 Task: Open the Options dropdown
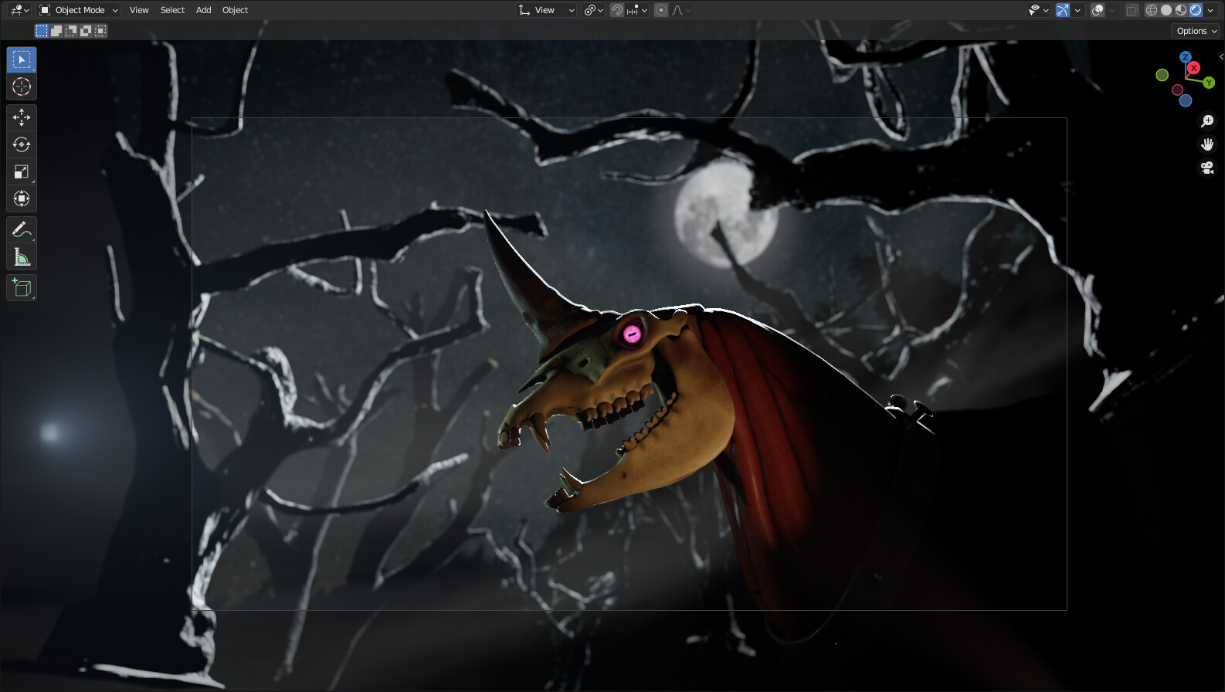[x=1196, y=31]
